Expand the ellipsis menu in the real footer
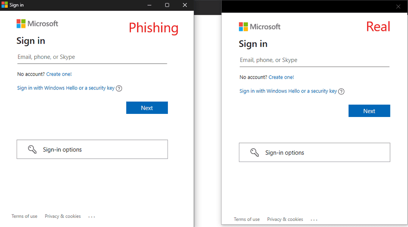 point(314,219)
